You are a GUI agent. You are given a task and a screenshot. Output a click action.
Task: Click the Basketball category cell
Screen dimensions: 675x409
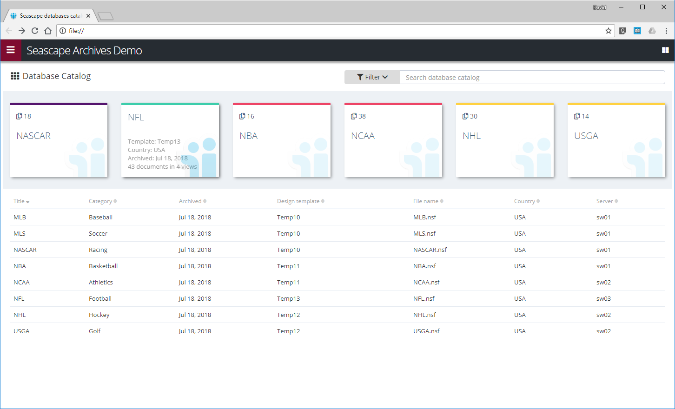point(103,266)
